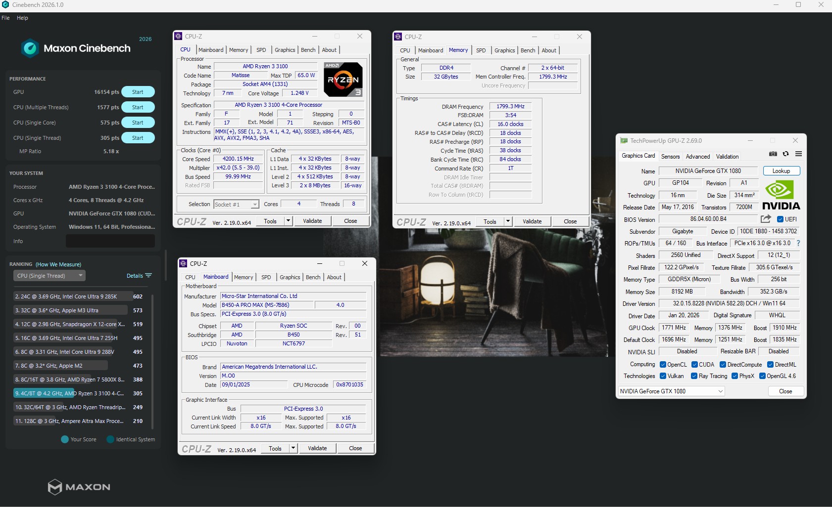
Task: Open the How We Measure link
Action: click(x=58, y=264)
